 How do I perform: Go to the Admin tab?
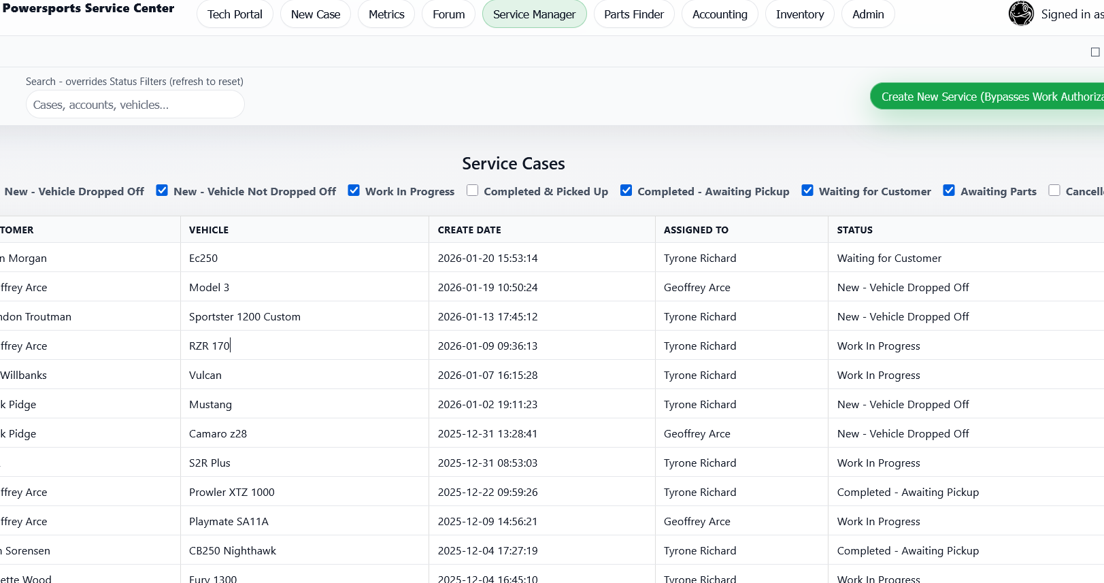(x=868, y=14)
